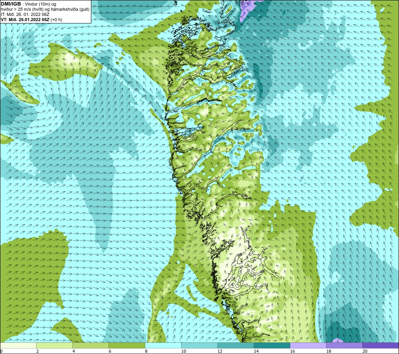Viewport: 399px width, 354px height.
Task: Click the 6–8 m/s dark green legend swatch
Action: tap(127, 345)
